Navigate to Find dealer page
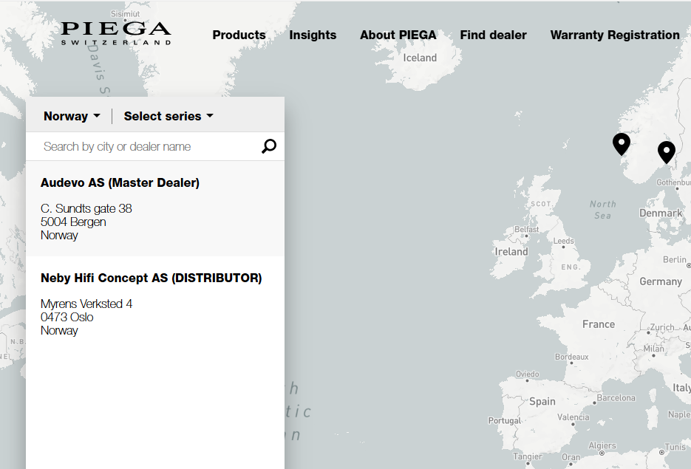Image resolution: width=691 pixels, height=469 pixels. [493, 35]
